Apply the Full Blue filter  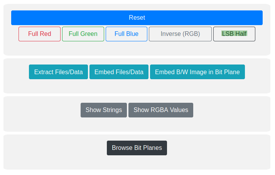pyautogui.click(x=127, y=34)
